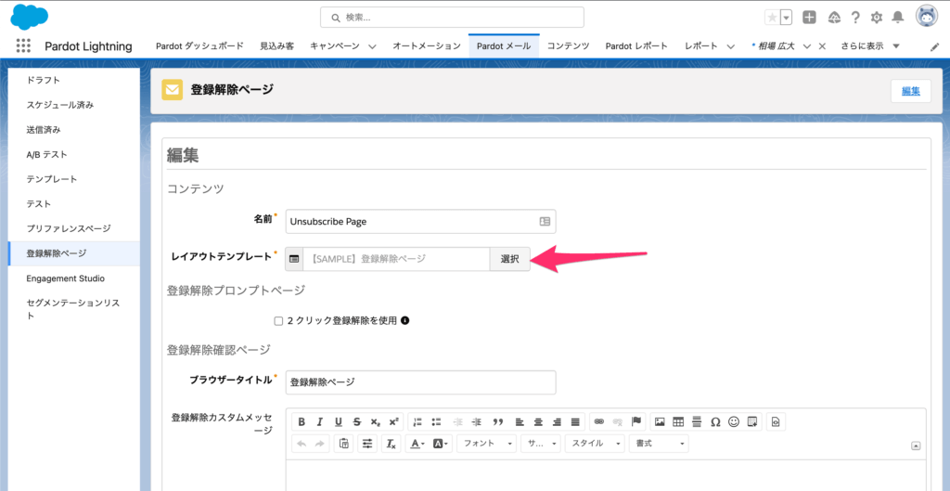
Task: Toggle bold formatting in the editor toolbar
Action: pos(302,421)
